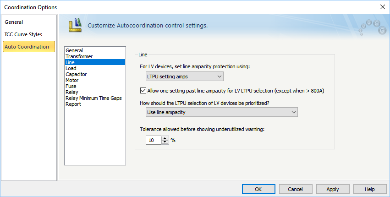This screenshot has width=390, height=197.
Task: Select Motor in the category list
Action: click(x=72, y=80)
